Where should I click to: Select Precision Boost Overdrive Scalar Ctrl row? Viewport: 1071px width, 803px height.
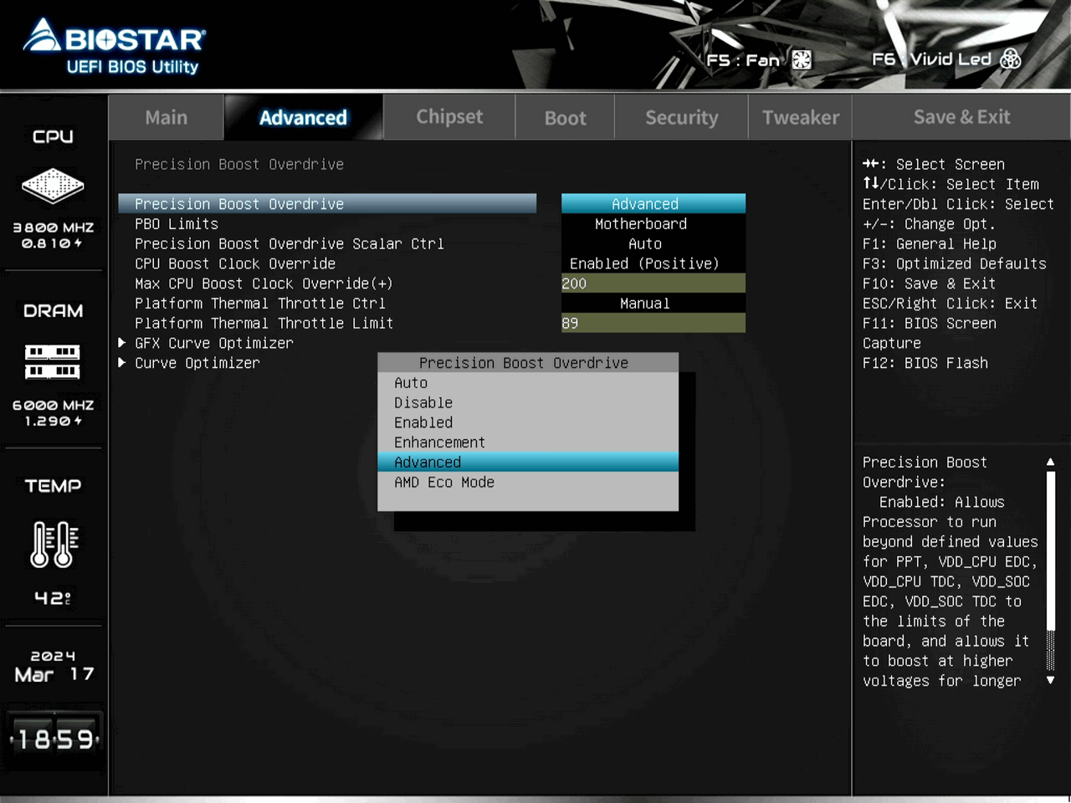coord(290,243)
